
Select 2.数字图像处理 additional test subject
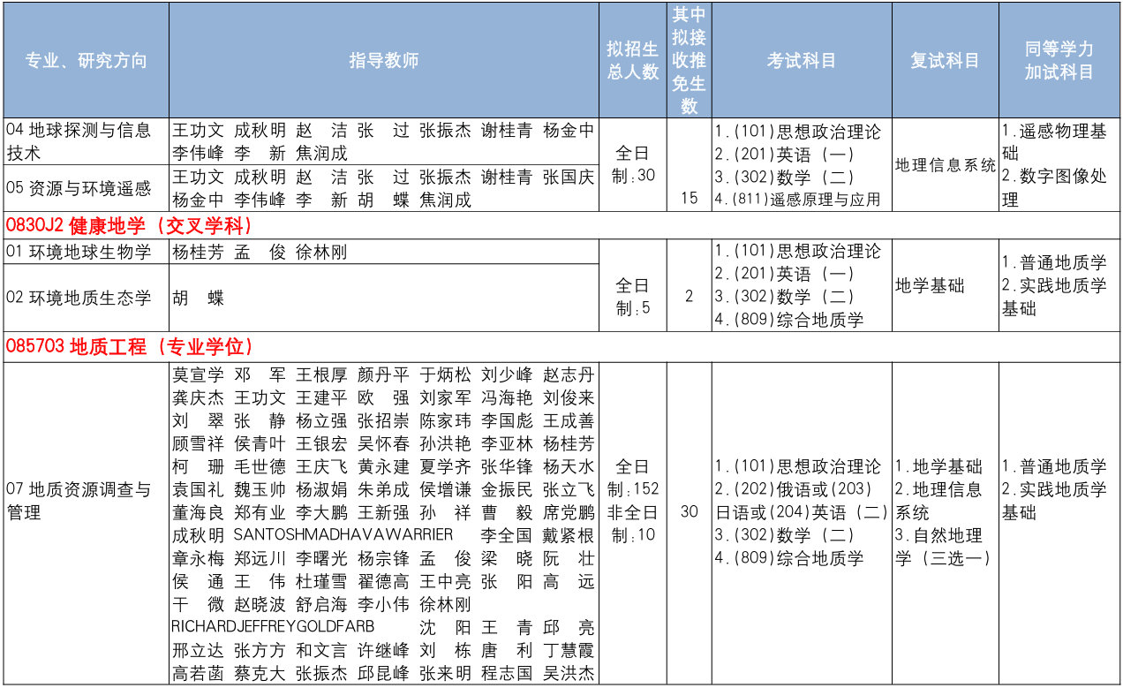pyautogui.click(x=1054, y=188)
